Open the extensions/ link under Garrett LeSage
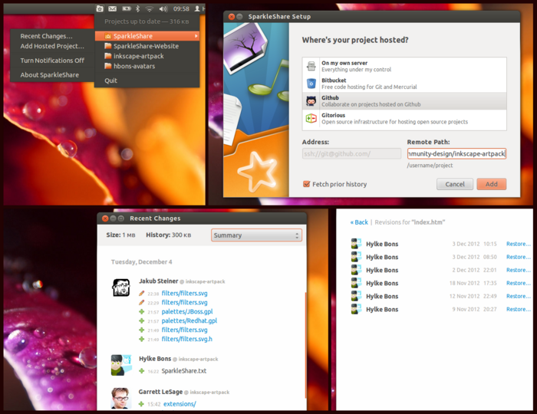 [x=180, y=404]
